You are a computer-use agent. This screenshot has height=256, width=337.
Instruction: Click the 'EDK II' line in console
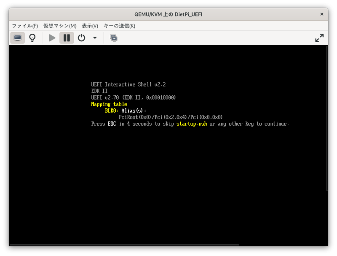click(x=99, y=91)
